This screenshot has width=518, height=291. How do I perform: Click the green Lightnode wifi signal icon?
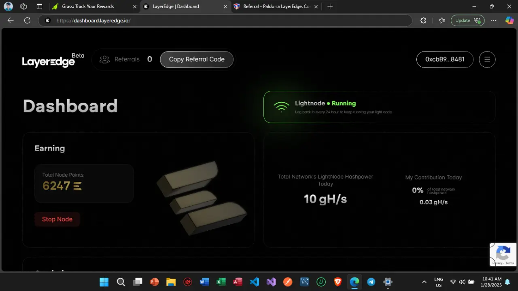point(281,107)
